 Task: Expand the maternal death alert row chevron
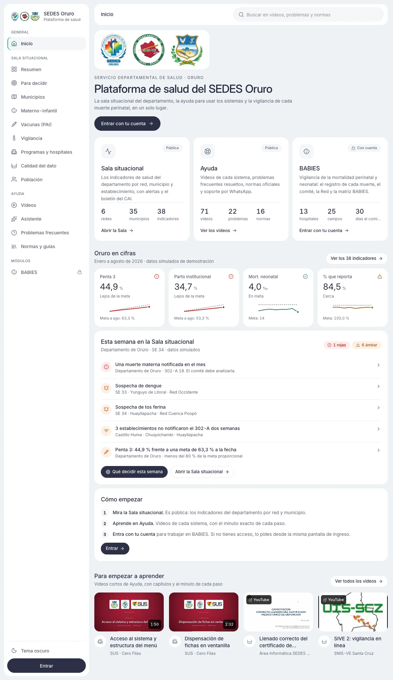[379, 365]
